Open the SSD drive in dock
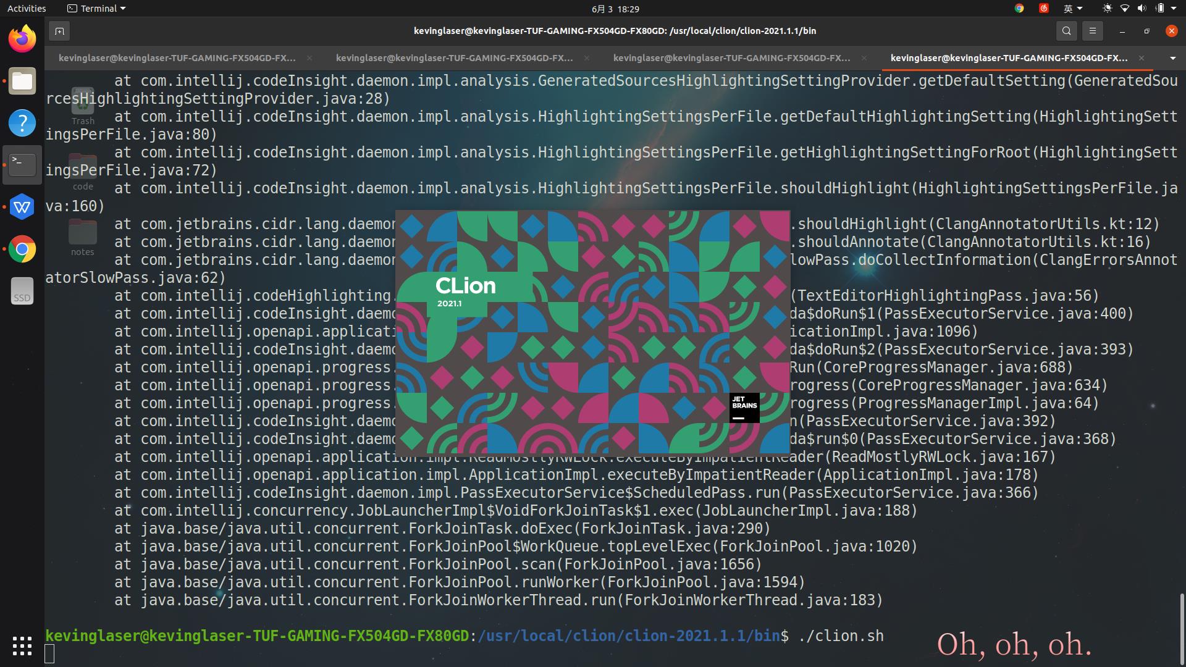 (22, 291)
